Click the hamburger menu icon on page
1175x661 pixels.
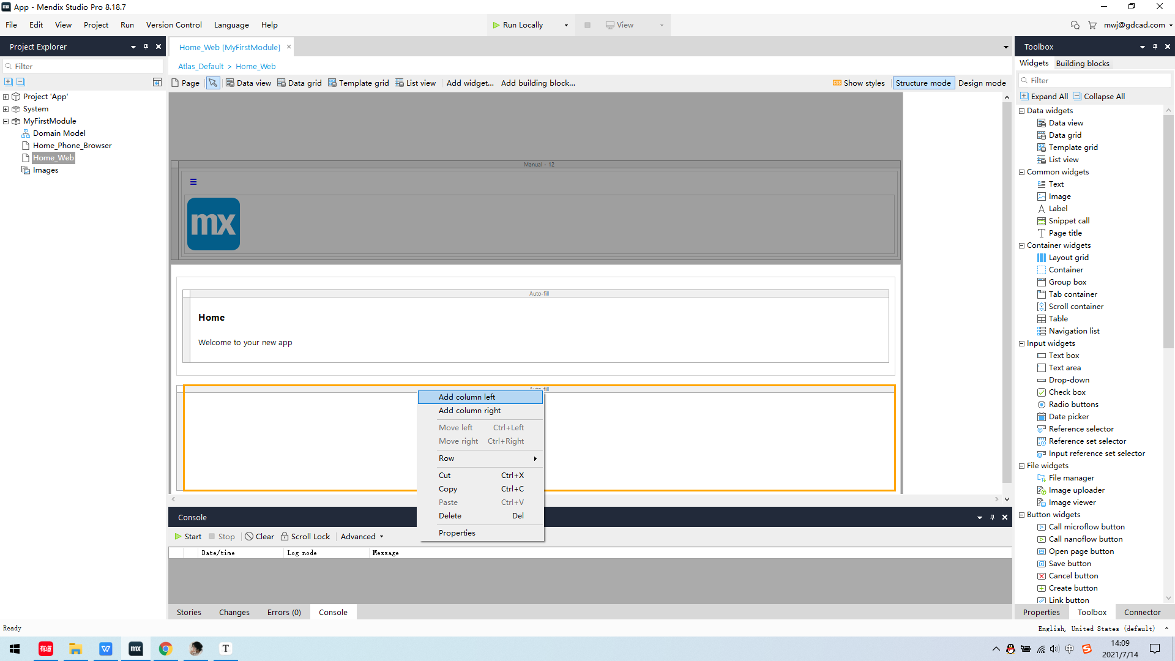pos(193,182)
